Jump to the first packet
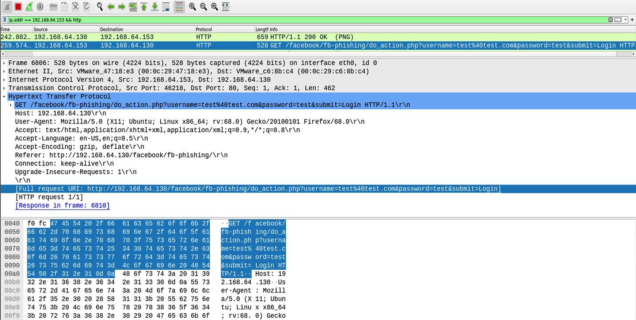 tap(144, 7)
